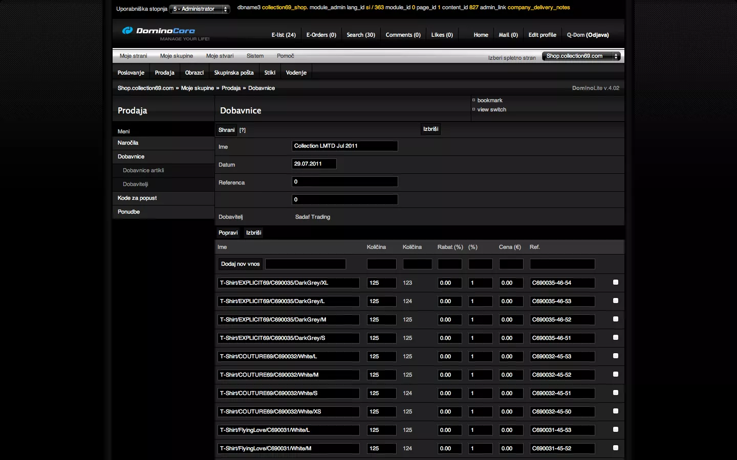Tick checkbox for COUTURE69 White/M row
This screenshot has width=737, height=460.
click(616, 374)
